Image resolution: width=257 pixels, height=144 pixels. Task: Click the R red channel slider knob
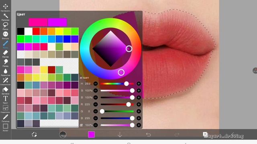pyautogui.click(x=128, y=104)
